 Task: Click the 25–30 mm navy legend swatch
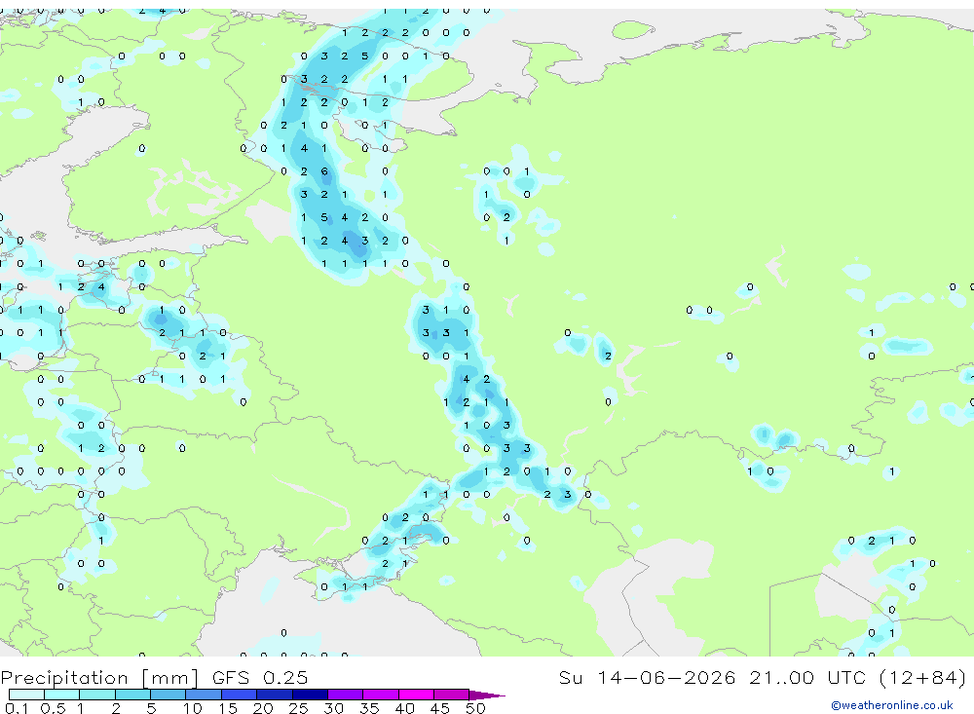tap(310, 695)
